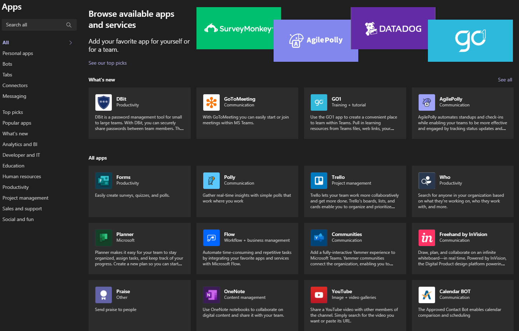Screen dimensions: 519x331
Task: Click the DBit shield app icon
Action: 104,102
